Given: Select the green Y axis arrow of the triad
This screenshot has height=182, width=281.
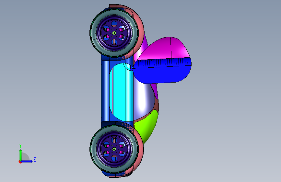Looking at the screenshot, I should click(21, 155).
